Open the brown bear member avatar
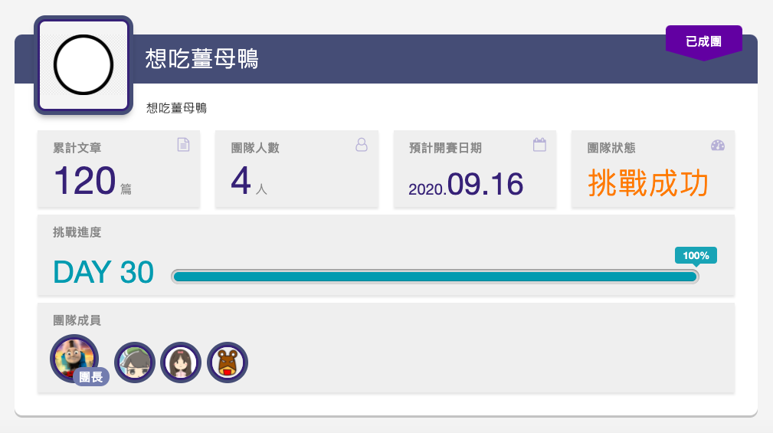The width and height of the screenshot is (773, 433). click(228, 362)
